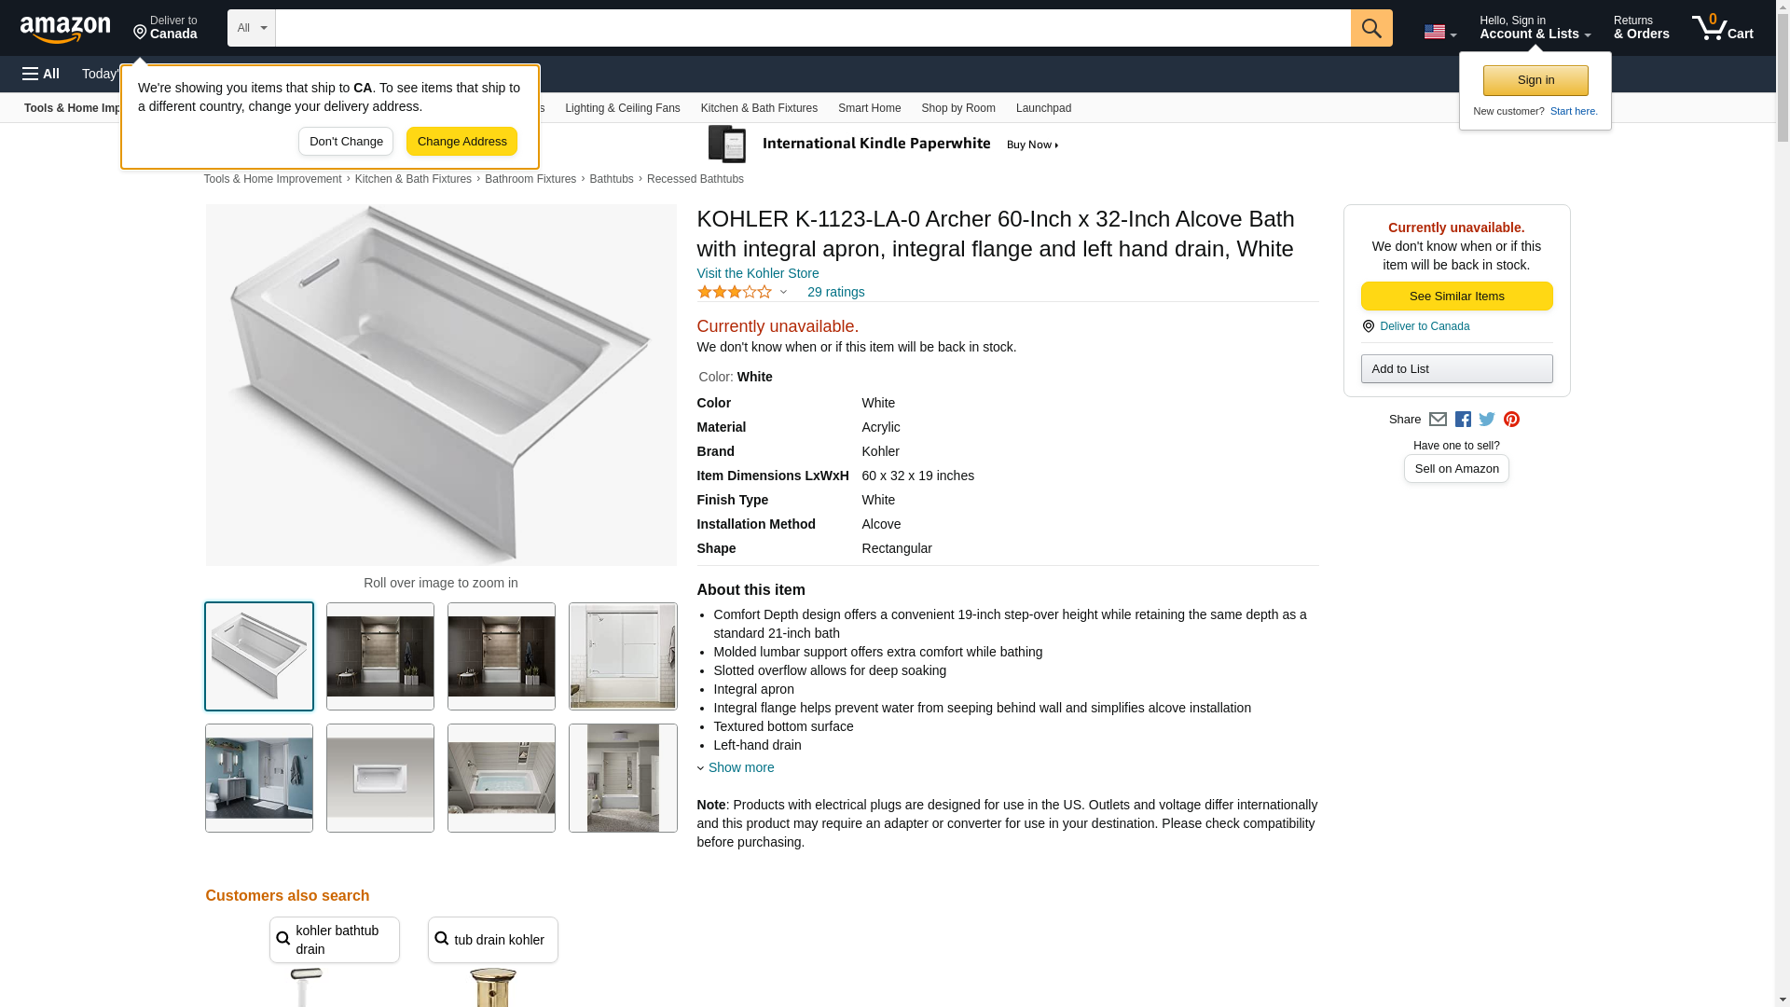The image size is (1790, 1007).
Task: Open the All hamburger menu
Action: (41, 74)
